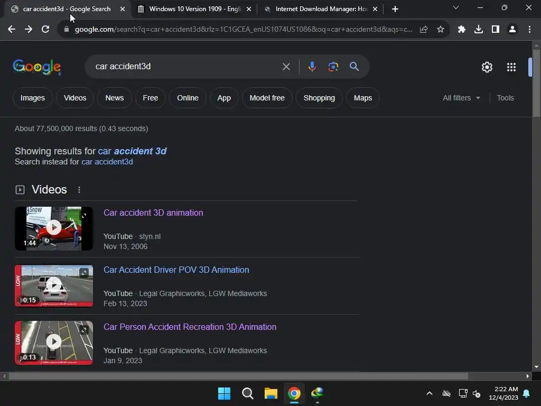Open Videos section three-dot options
Screen dimensions: 541x406
coord(79,190)
